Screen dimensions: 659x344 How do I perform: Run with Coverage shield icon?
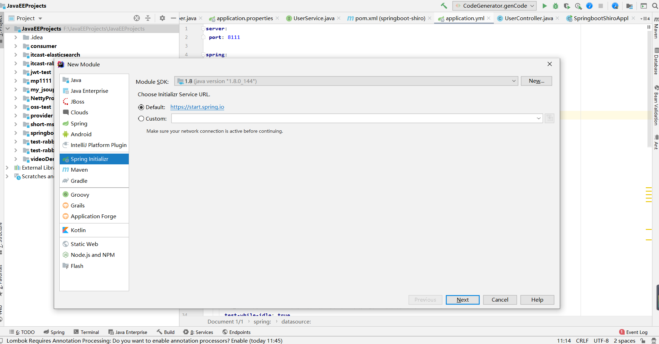(x=567, y=6)
